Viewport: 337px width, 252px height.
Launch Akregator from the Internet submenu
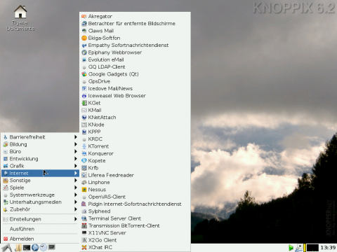(135, 16)
